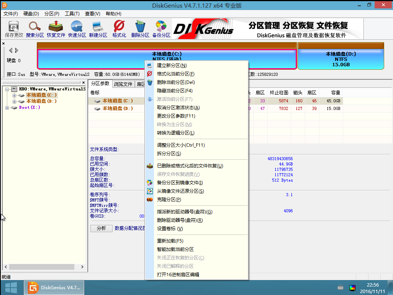Choose 调整分区大小(Ctrl_F11)
The image size is (393, 295).
tap(197, 145)
